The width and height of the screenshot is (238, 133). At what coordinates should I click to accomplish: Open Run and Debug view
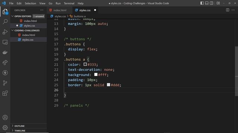click(x=5, y=32)
